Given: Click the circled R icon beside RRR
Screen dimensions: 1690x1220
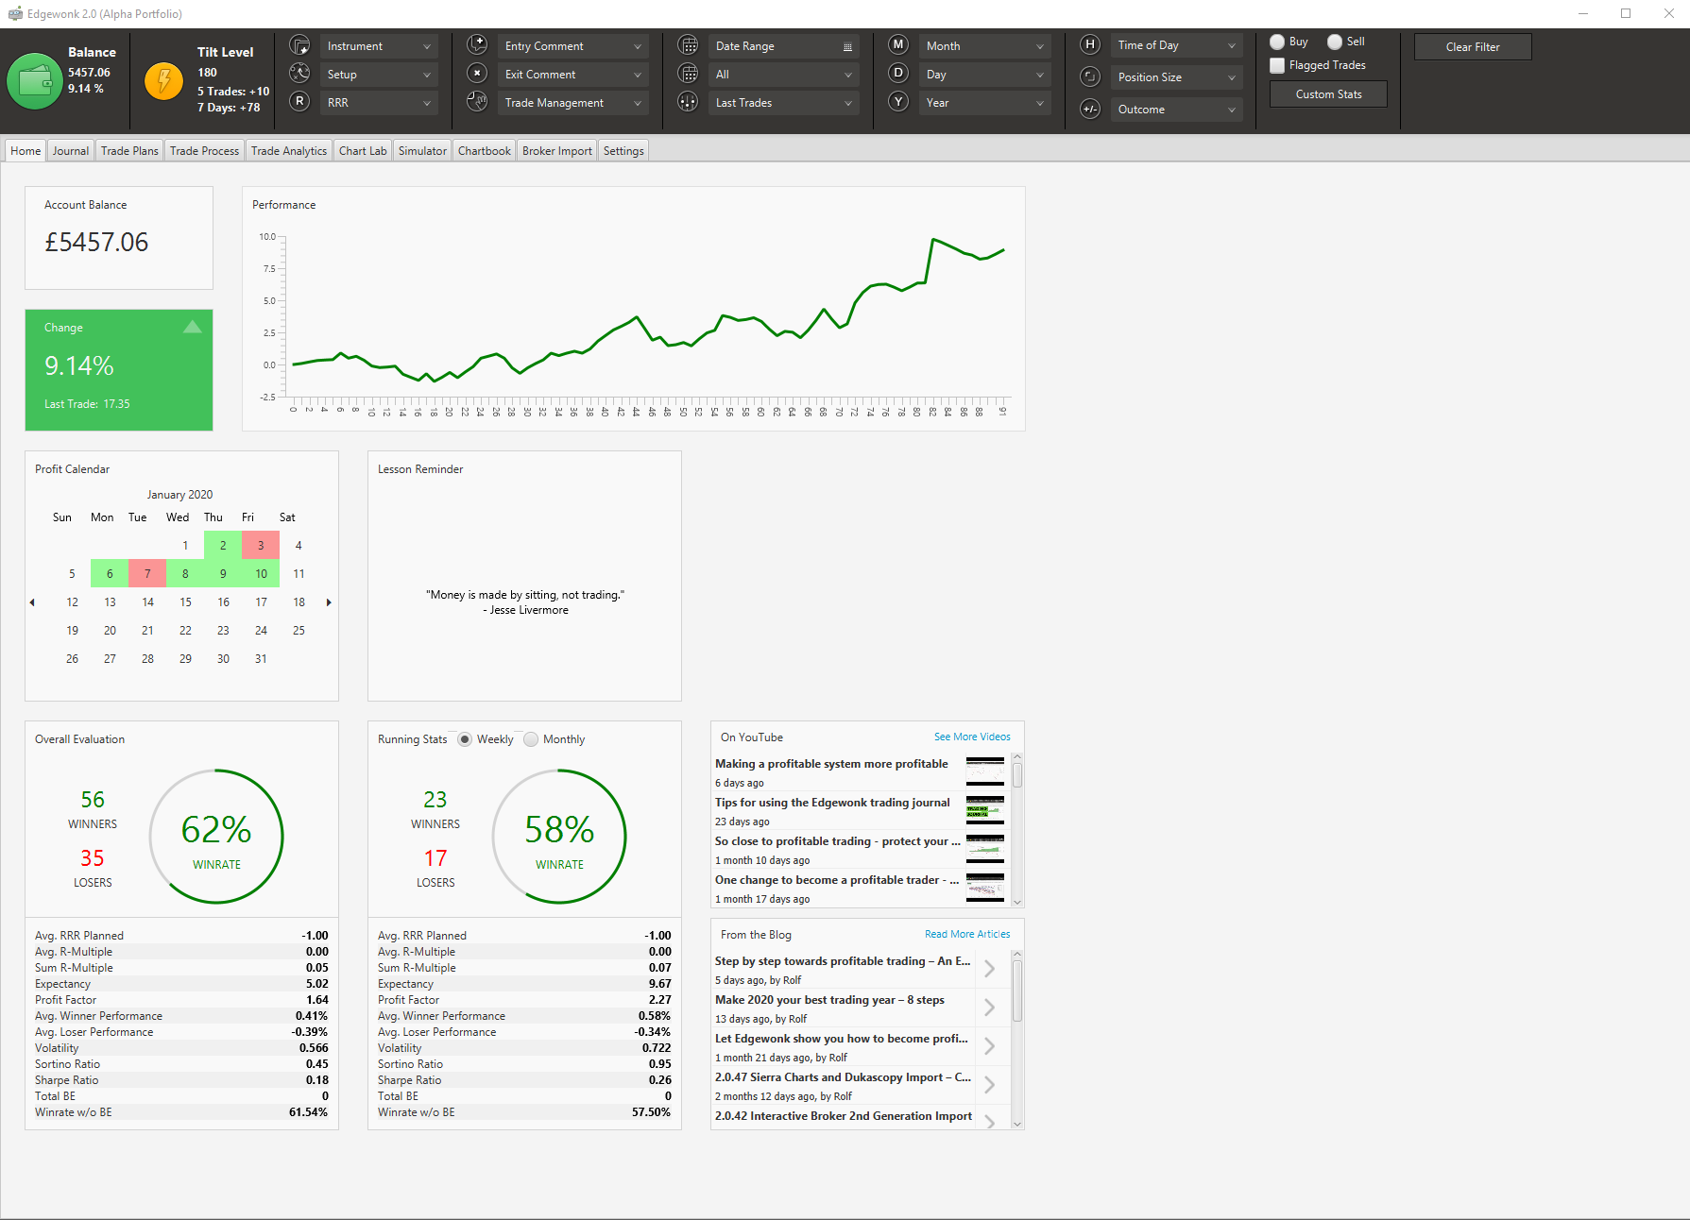Looking at the screenshot, I should (299, 101).
